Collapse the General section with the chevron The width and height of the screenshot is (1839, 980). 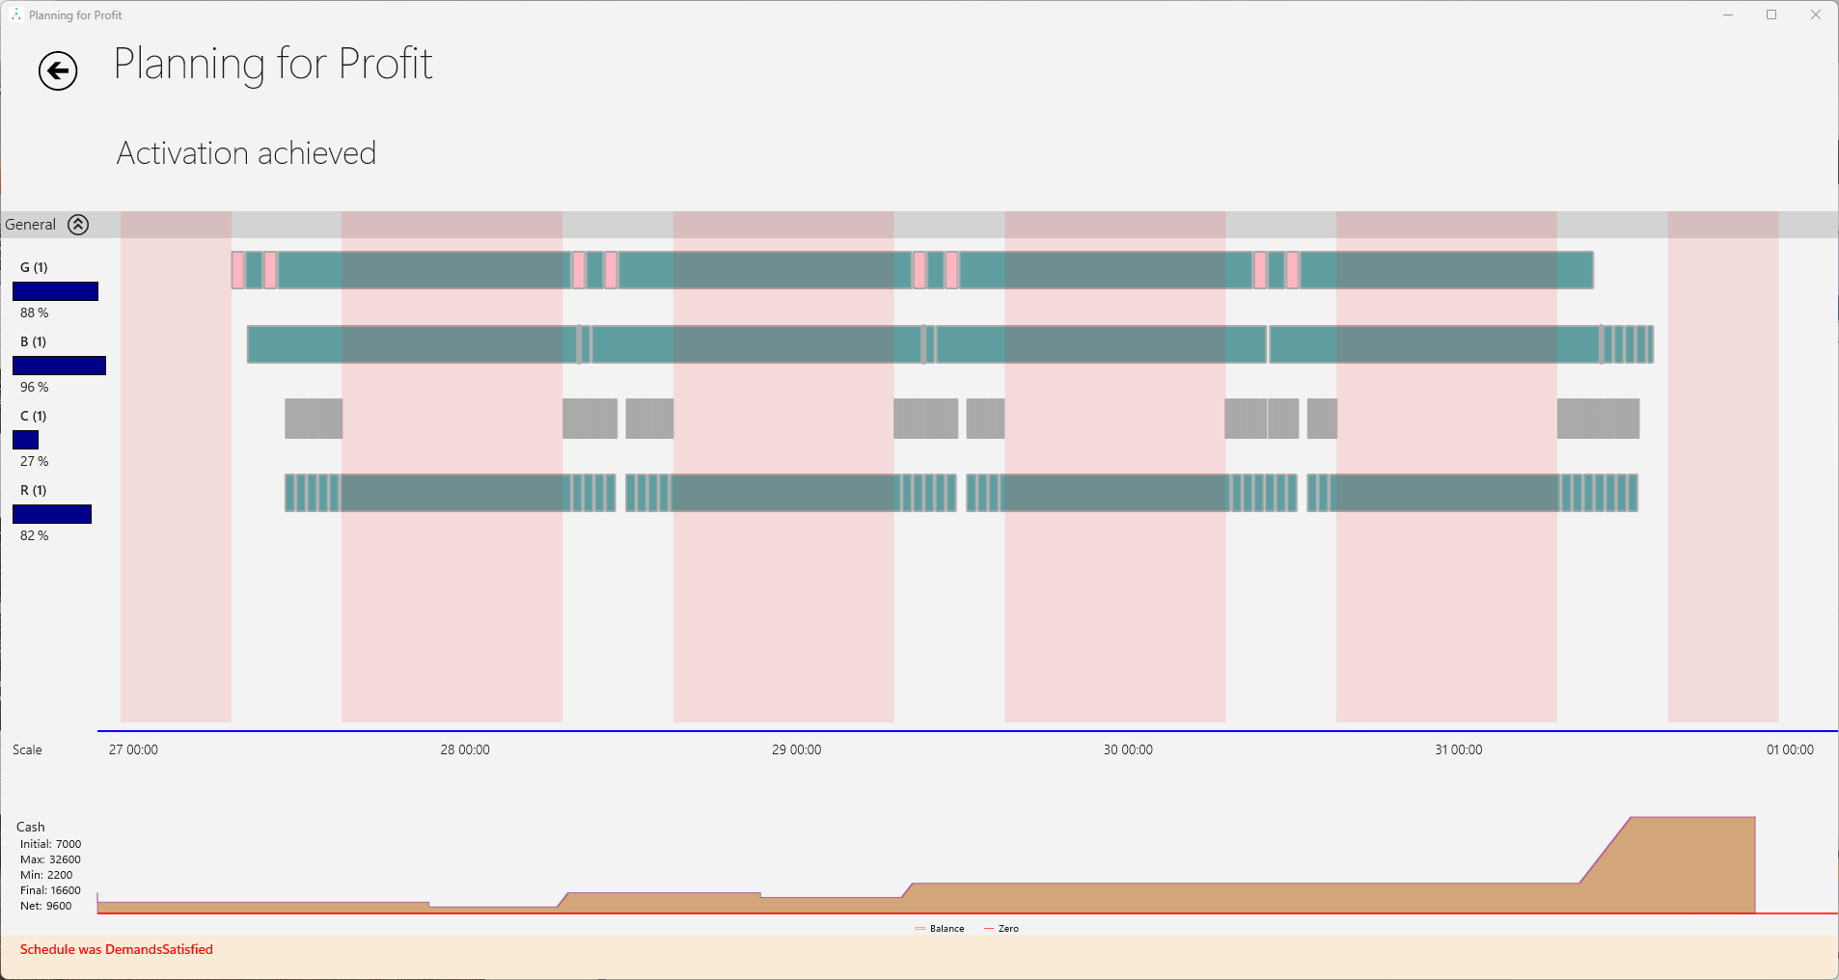tap(77, 224)
